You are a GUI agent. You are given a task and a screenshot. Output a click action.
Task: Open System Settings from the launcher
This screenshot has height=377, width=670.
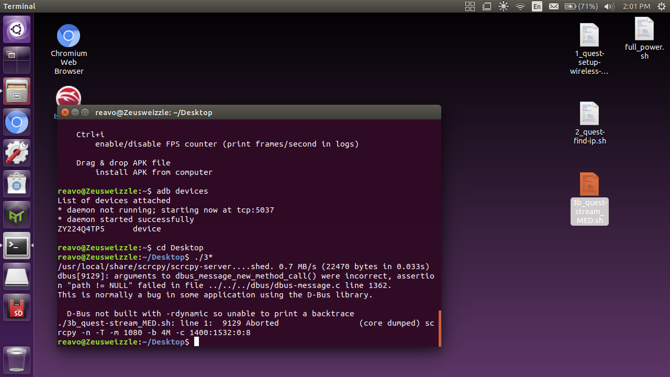[16, 152]
